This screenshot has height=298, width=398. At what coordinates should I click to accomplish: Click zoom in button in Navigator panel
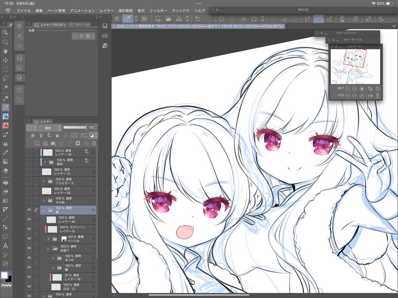(x=355, y=89)
